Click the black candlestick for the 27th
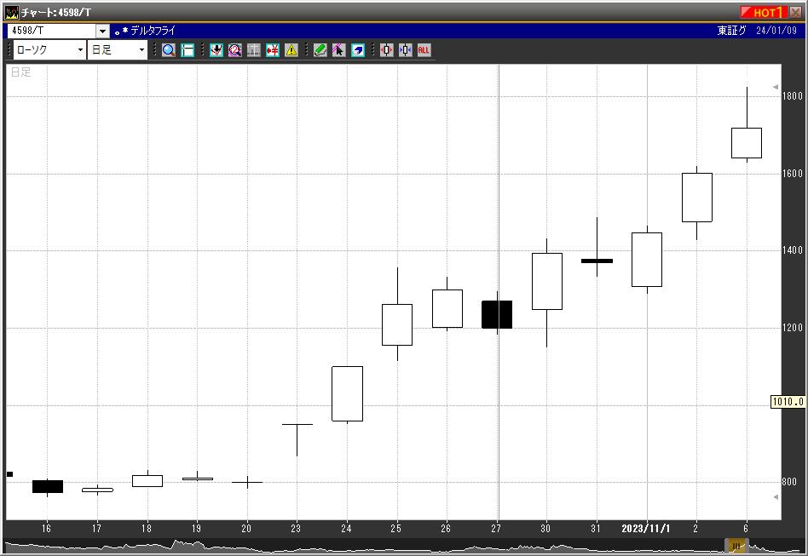This screenshot has height=556, width=808. pos(497,314)
